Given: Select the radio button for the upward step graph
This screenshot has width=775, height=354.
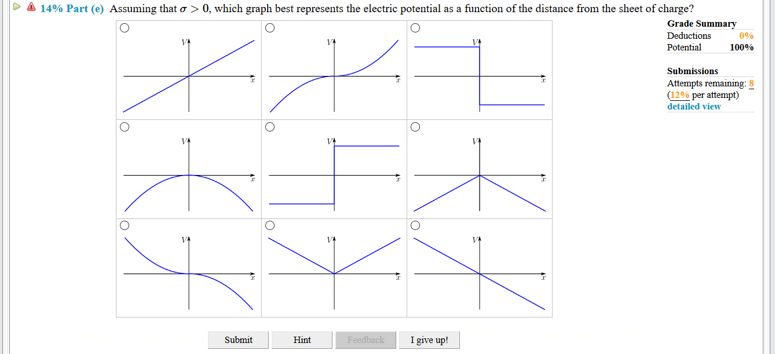Looking at the screenshot, I should [x=270, y=126].
